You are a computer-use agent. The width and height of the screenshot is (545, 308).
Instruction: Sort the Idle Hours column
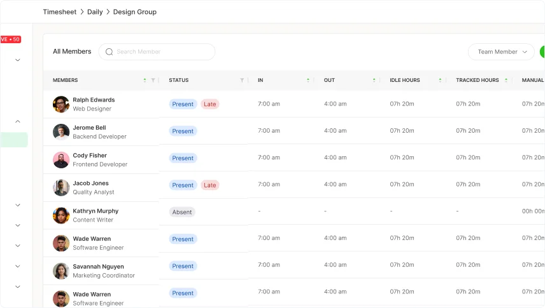[x=440, y=80]
